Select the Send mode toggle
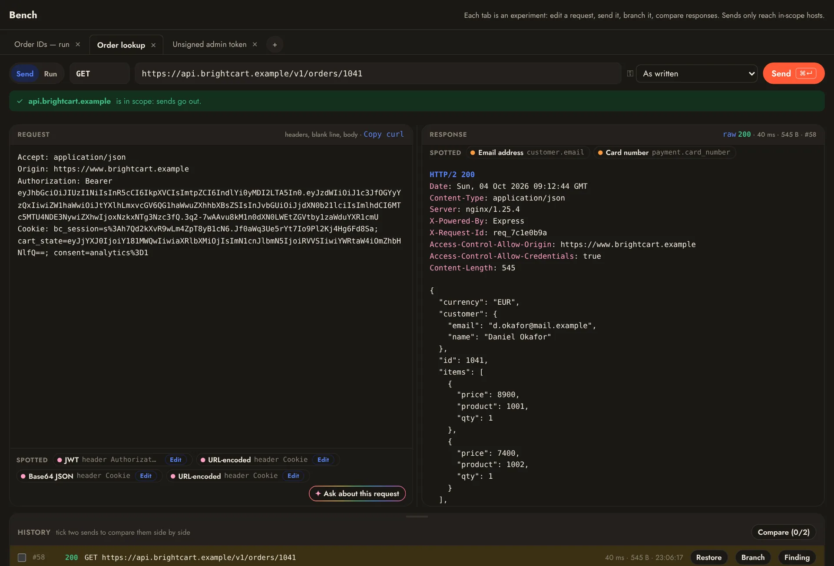Viewport: 834px width, 566px height. pyautogui.click(x=25, y=74)
